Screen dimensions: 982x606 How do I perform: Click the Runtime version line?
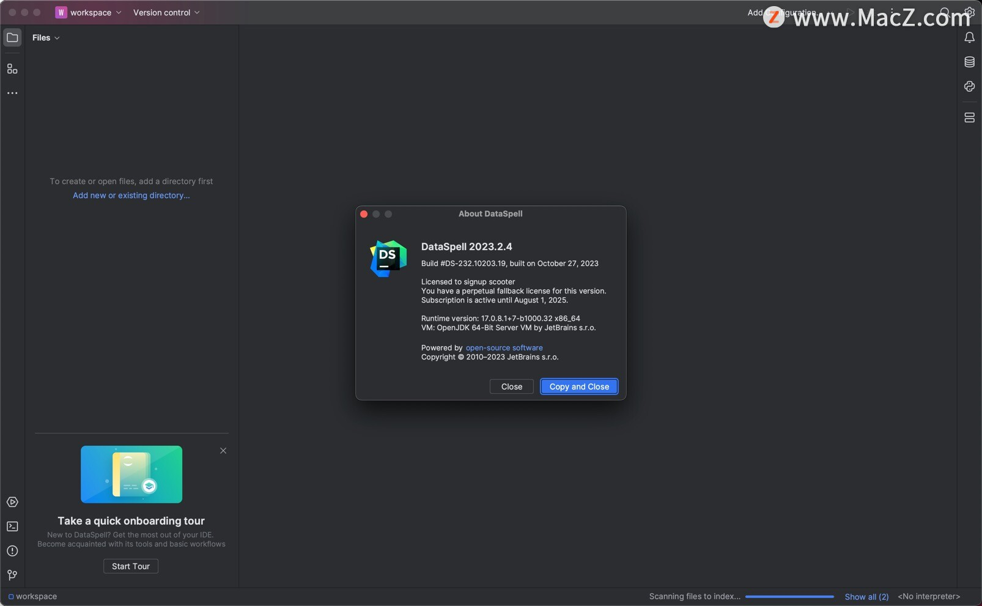tap(500, 319)
